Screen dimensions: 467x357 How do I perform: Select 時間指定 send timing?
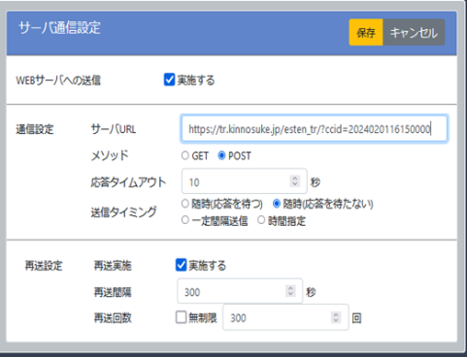tap(261, 220)
